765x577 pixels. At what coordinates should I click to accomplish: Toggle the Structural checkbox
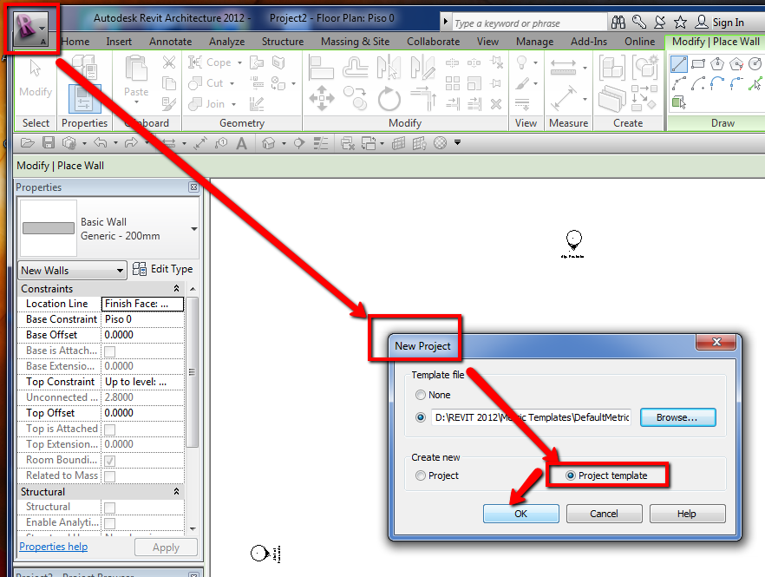pyautogui.click(x=110, y=508)
